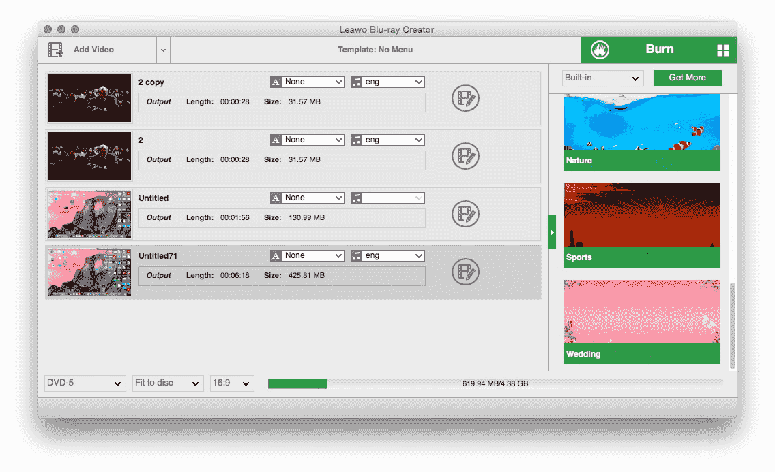Image resolution: width=775 pixels, height=472 pixels.
Task: Click the edit icon for the "Untitled" video
Action: [x=466, y=214]
